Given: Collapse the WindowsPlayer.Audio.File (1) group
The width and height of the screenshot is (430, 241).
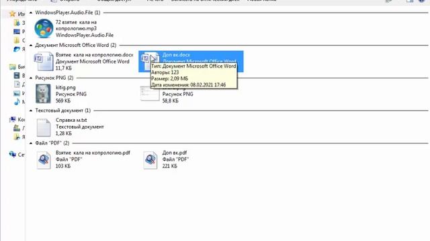Looking at the screenshot, I should [x=31, y=13].
